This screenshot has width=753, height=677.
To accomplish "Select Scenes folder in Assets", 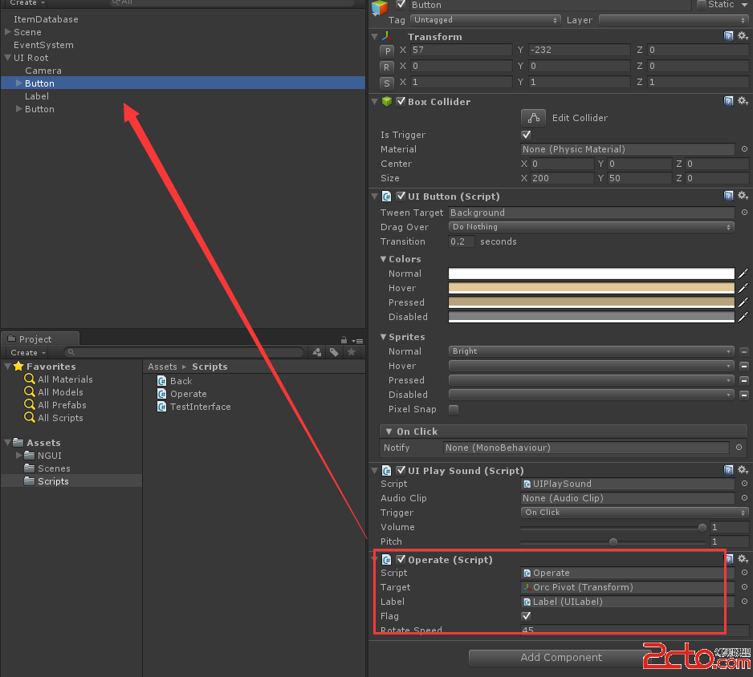I will [54, 468].
